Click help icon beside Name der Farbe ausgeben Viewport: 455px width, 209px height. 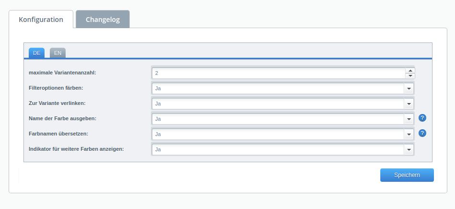[422, 118]
